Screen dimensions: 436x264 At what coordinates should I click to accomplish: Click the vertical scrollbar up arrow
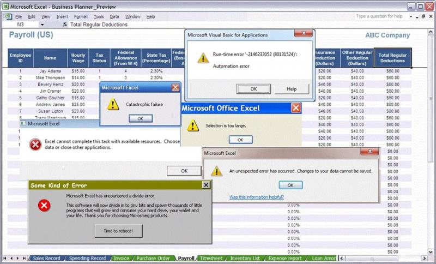pos(431,32)
